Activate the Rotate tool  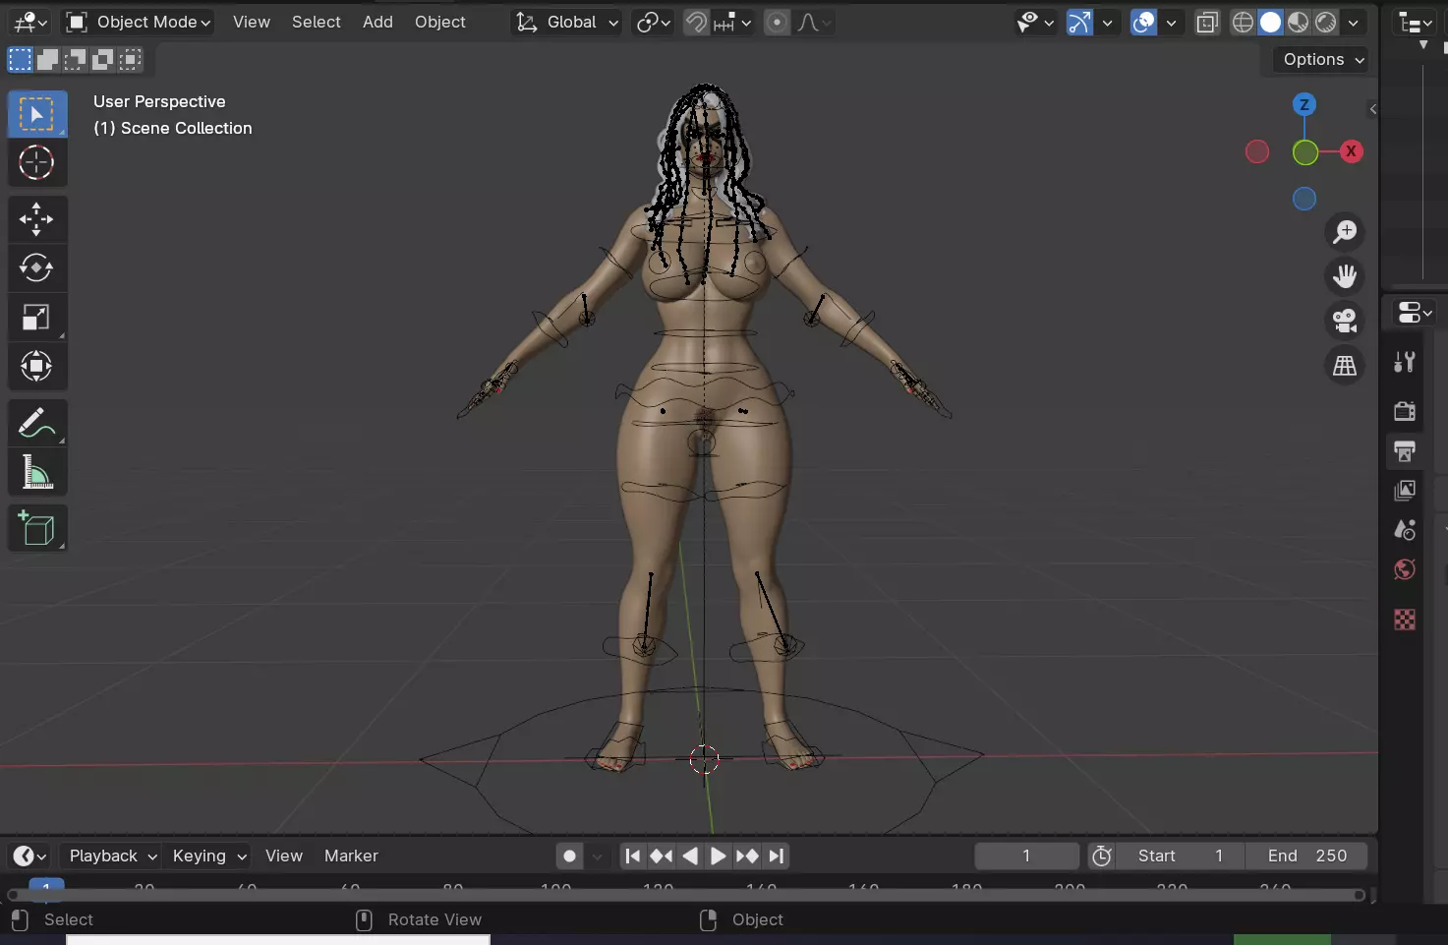pyautogui.click(x=37, y=267)
